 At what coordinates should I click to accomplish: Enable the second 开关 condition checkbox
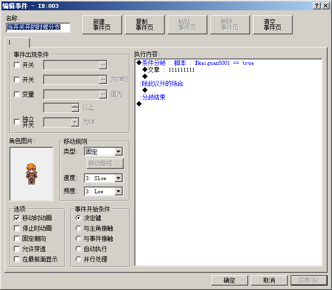[17, 79]
